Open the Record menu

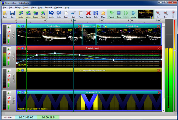[x=48, y=8]
